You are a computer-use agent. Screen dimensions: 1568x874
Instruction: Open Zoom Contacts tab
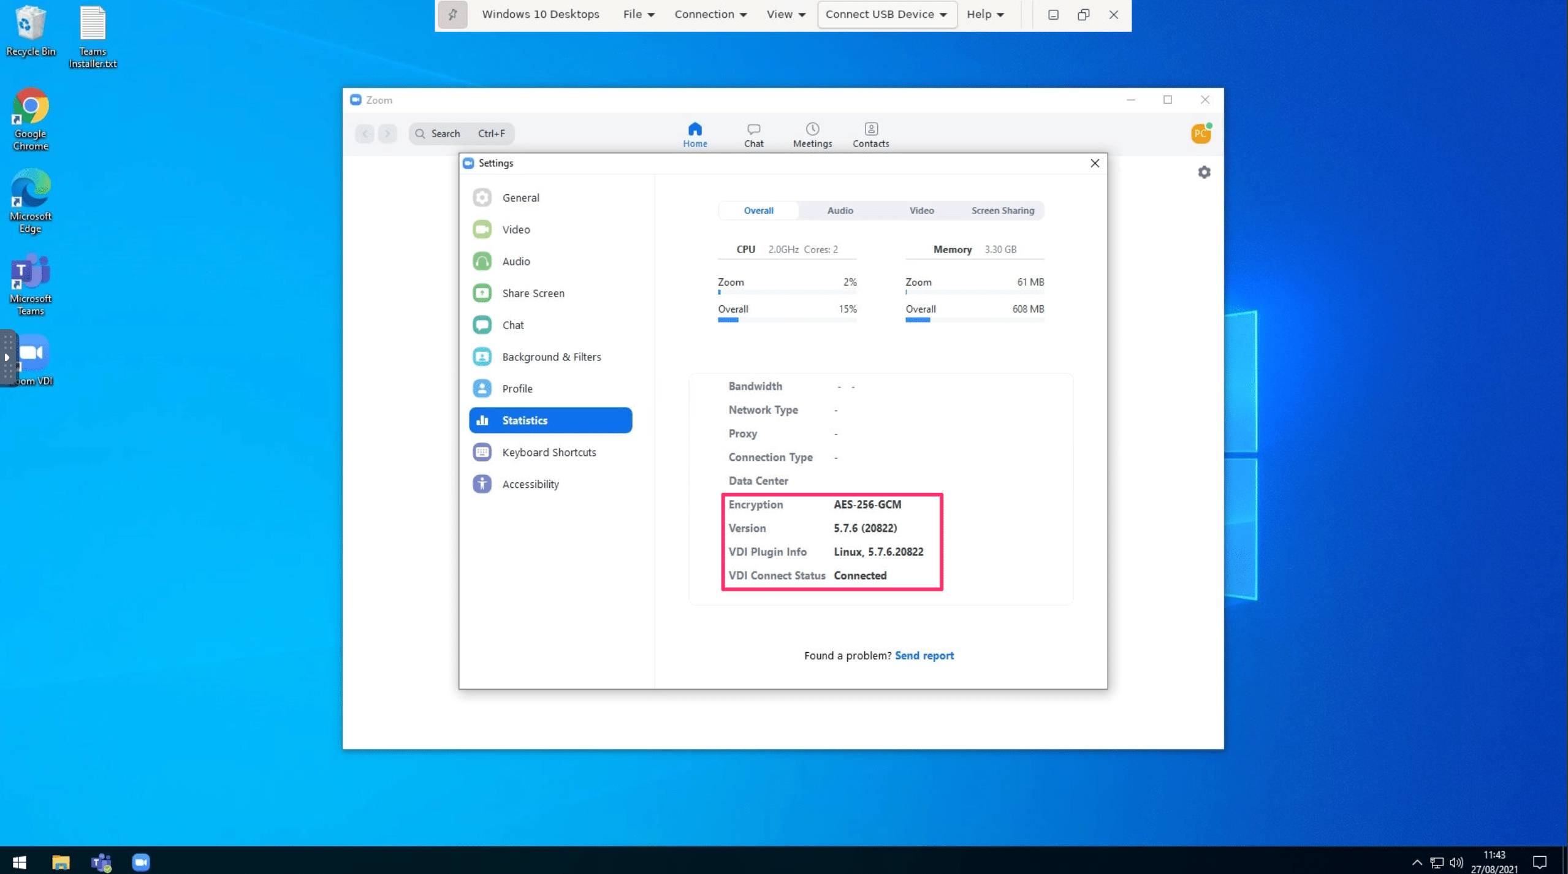870,135
